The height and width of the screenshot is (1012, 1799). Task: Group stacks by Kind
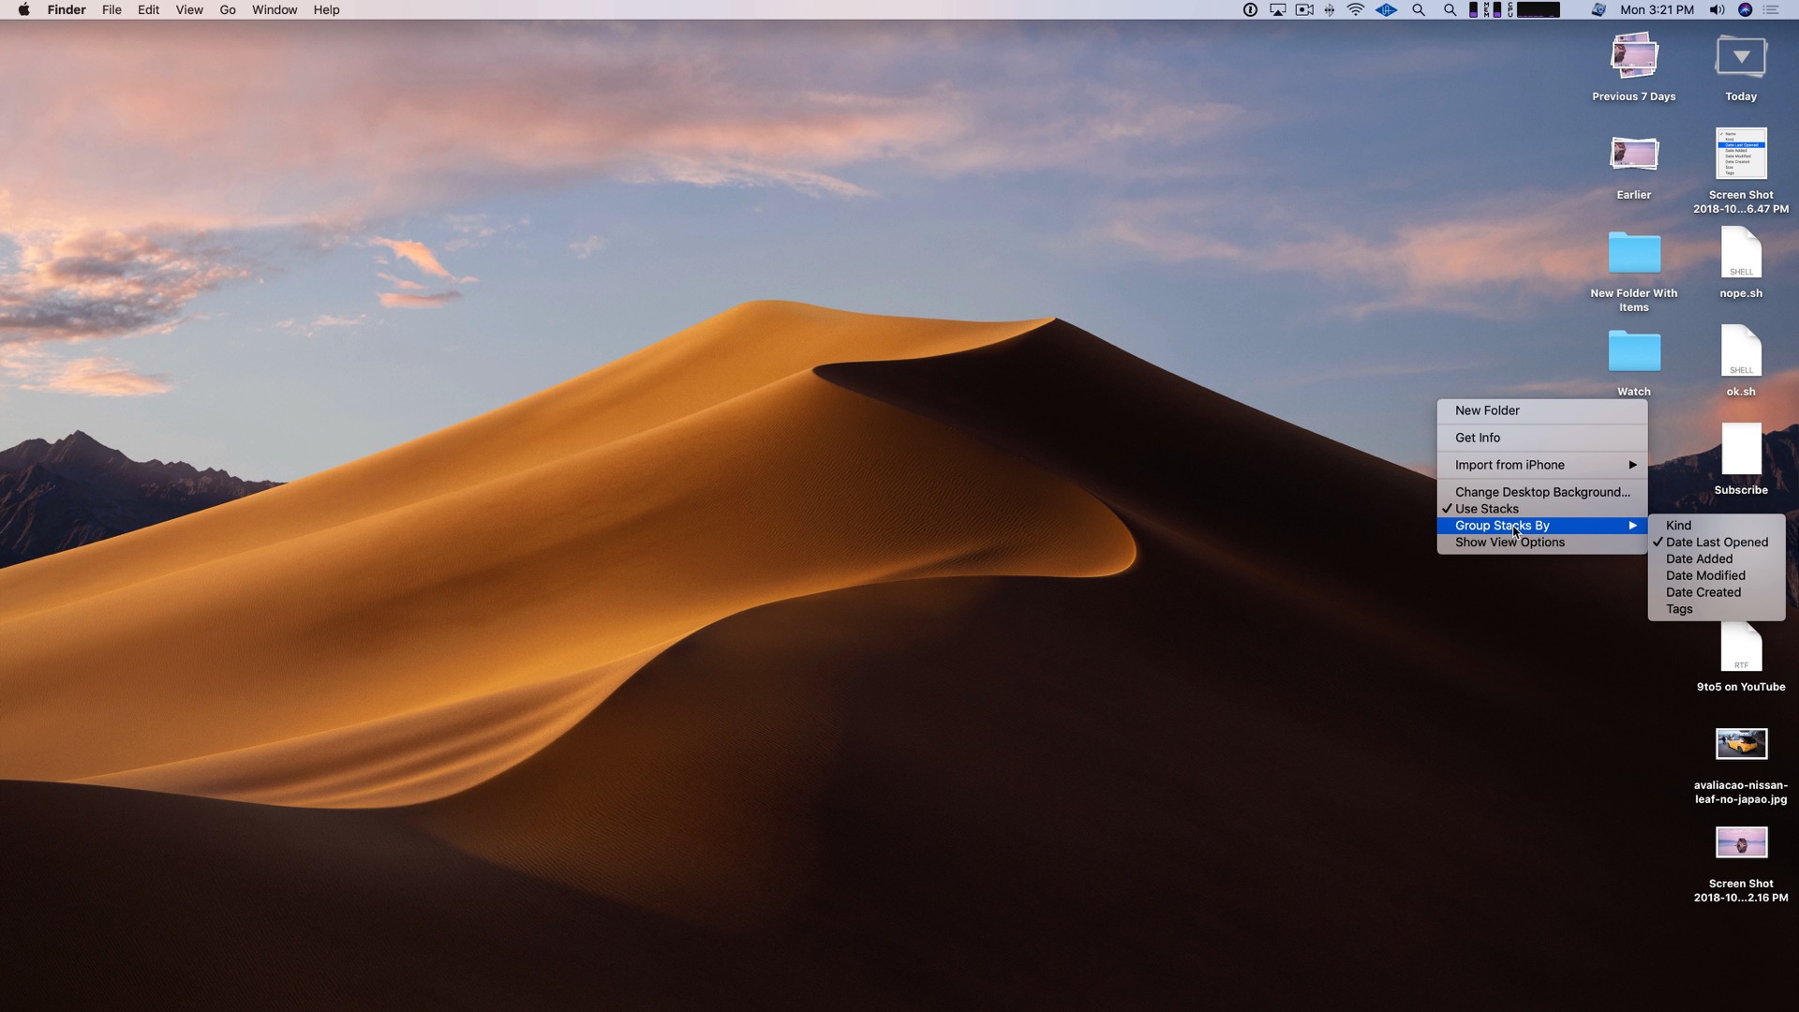(1678, 526)
